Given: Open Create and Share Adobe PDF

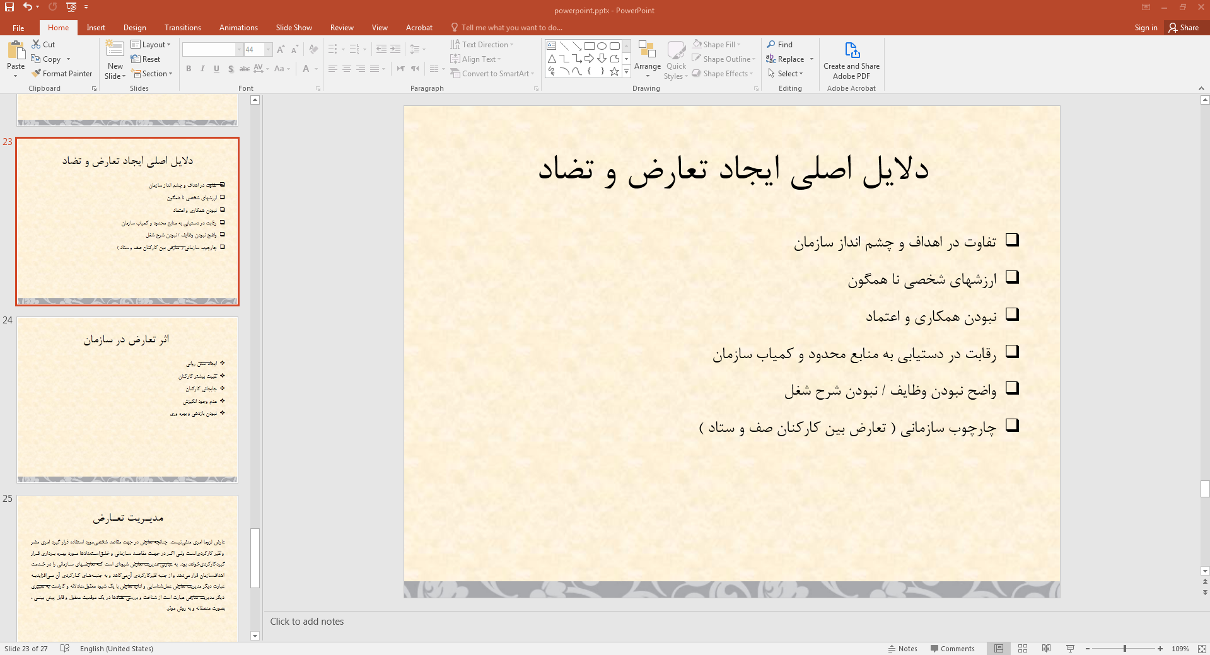Looking at the screenshot, I should 851,61.
